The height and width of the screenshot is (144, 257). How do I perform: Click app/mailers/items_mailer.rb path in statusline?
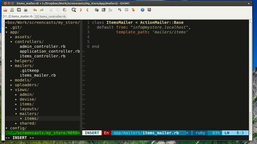[x=146, y=133]
